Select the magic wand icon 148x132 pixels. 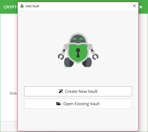pos(61,91)
